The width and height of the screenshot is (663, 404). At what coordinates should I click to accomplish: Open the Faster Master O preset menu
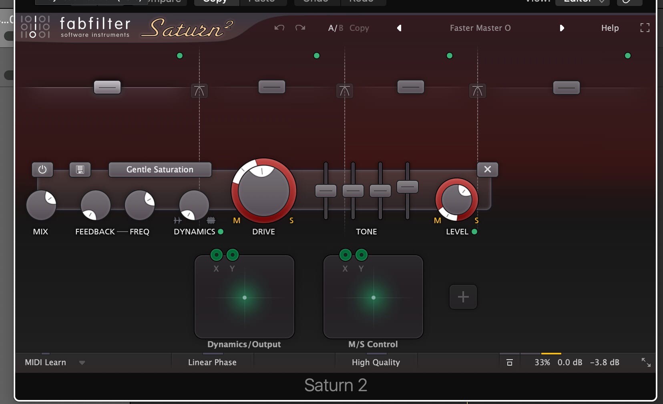[480, 28]
